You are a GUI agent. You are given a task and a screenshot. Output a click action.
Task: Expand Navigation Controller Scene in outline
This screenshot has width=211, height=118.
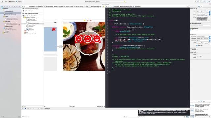click(22, 9)
